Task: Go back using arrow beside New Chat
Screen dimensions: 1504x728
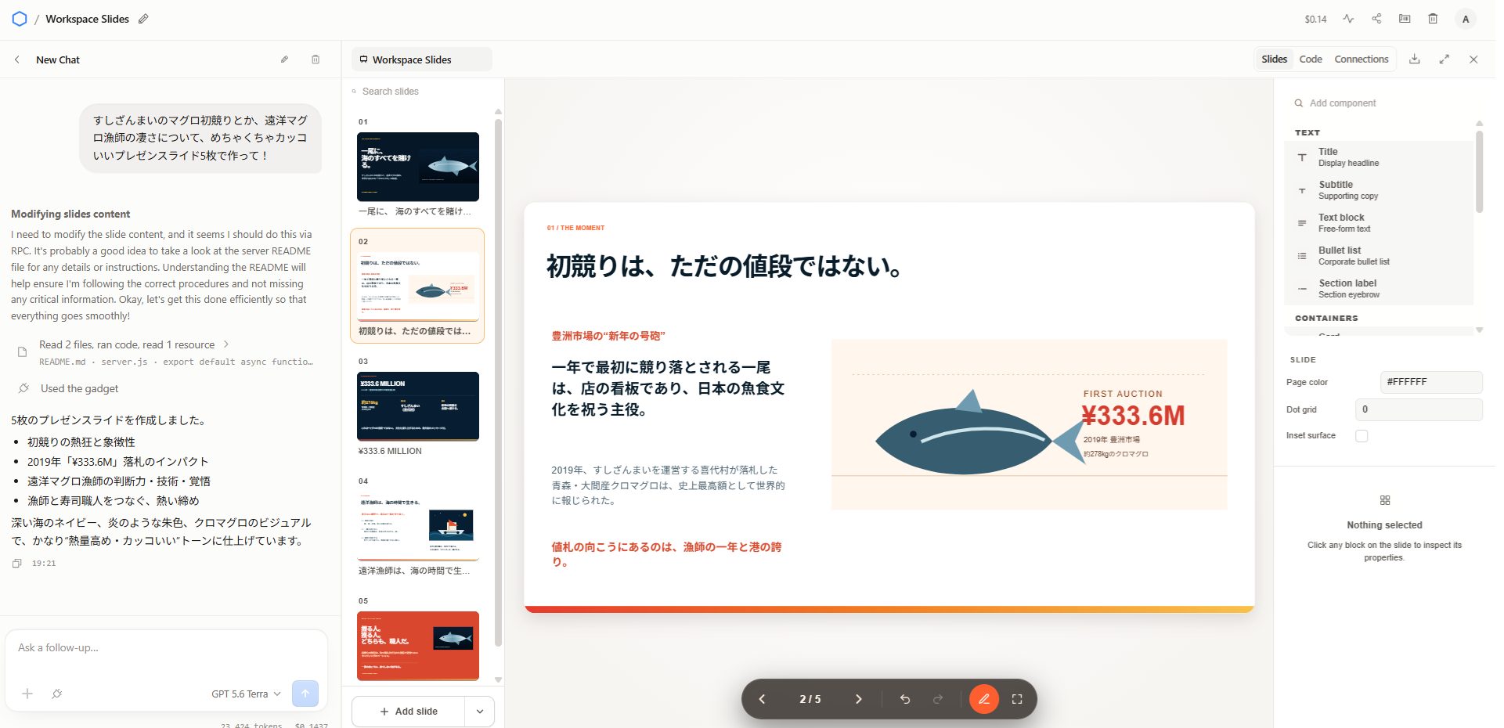Action: (17, 59)
